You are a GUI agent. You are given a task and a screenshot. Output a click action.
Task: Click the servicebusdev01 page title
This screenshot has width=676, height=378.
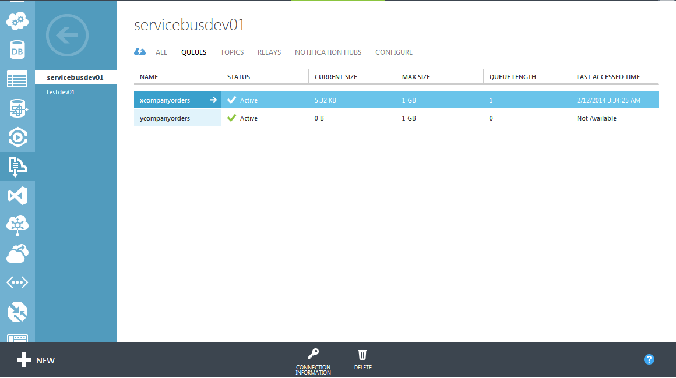tap(189, 24)
